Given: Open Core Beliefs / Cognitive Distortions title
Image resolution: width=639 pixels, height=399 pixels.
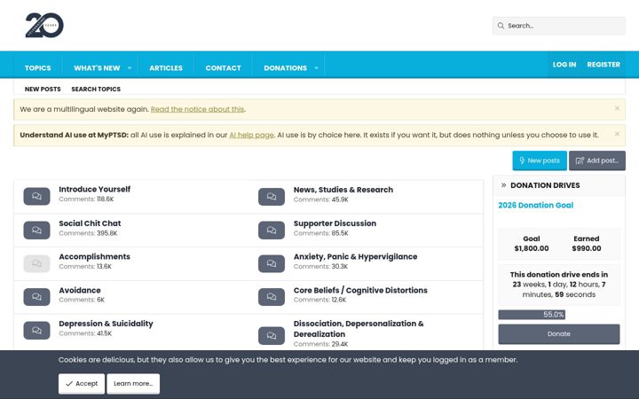Looking at the screenshot, I should click(360, 290).
